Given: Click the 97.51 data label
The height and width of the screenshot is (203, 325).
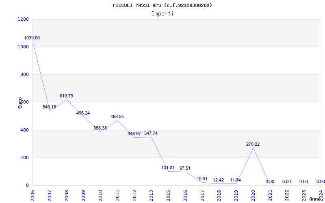Looking at the screenshot, I should (x=185, y=168).
